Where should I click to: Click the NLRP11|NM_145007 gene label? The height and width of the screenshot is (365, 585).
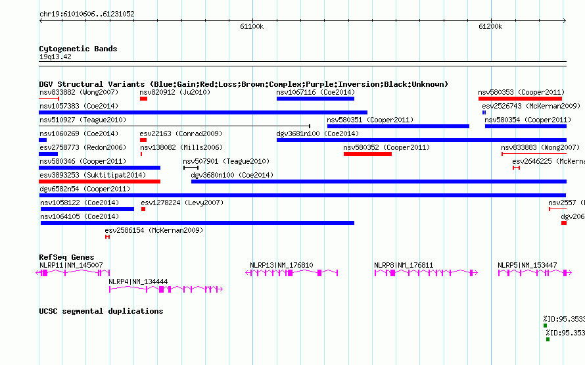coord(71,265)
